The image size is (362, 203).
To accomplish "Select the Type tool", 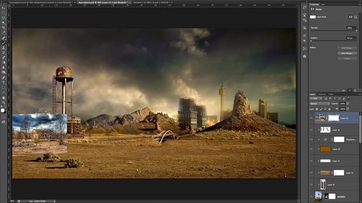I will point(3,82).
